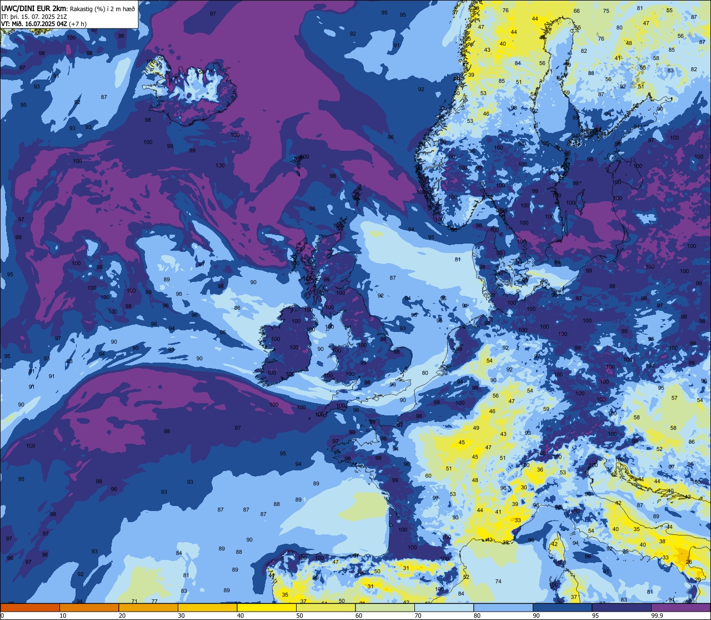This screenshot has width=711, height=620.
Task: Click the map humidity value "29"
Action: click(698, 580)
